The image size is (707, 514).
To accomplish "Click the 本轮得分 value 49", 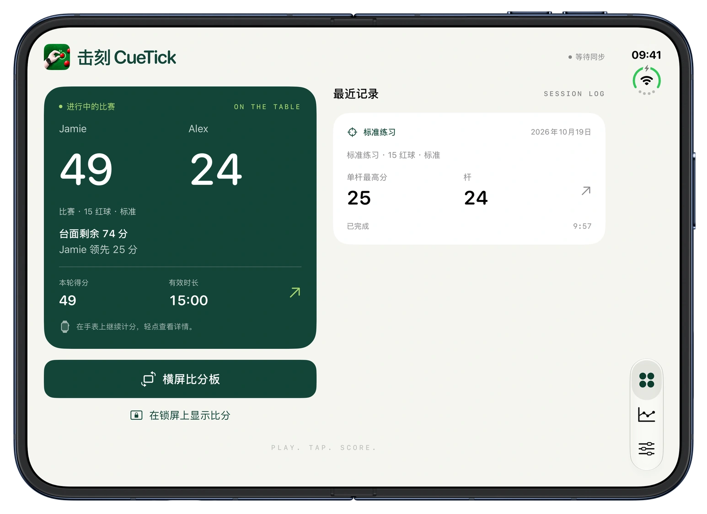I will coord(68,300).
